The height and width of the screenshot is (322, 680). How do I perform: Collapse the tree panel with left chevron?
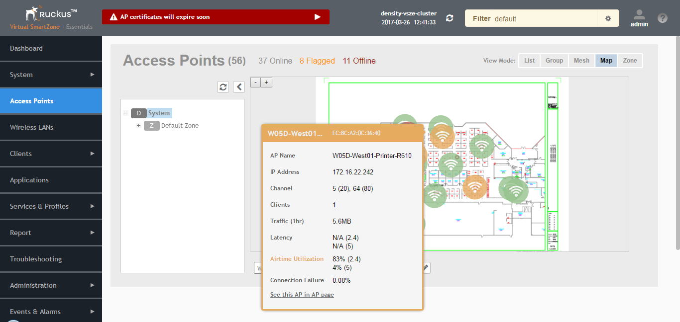(239, 87)
